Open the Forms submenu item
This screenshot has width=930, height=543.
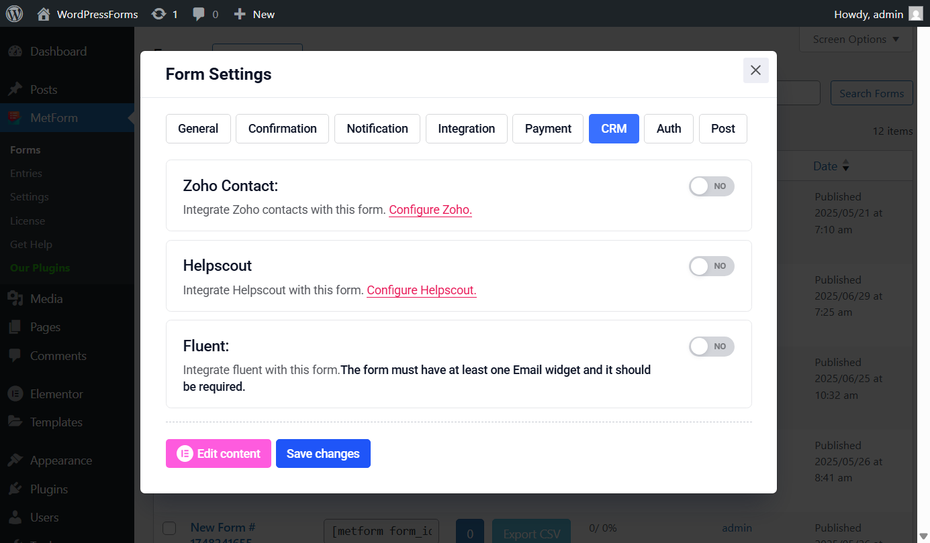[x=26, y=149]
